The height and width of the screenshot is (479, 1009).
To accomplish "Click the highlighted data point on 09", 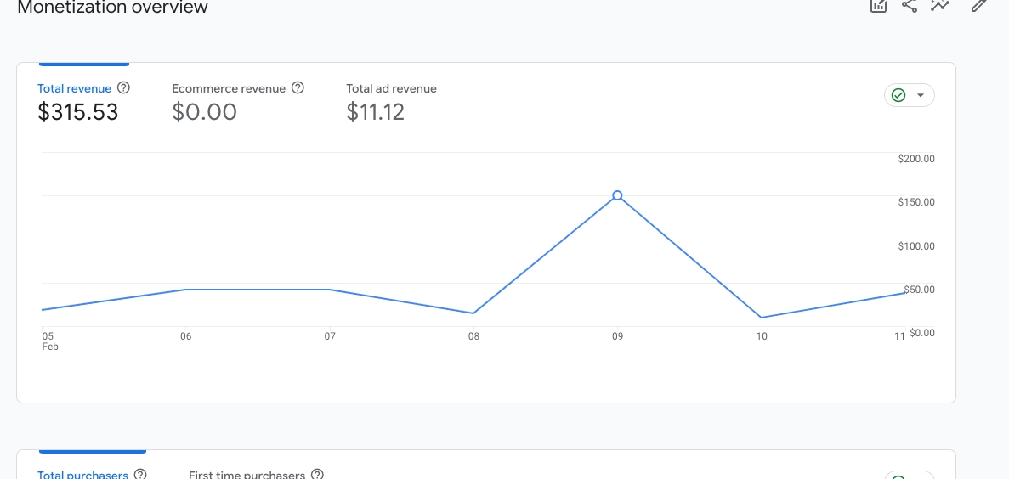I will [618, 195].
